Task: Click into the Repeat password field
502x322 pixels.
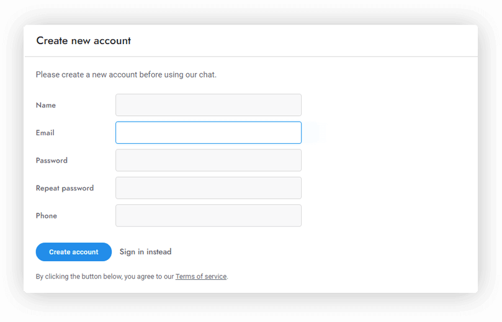Action: (x=208, y=188)
